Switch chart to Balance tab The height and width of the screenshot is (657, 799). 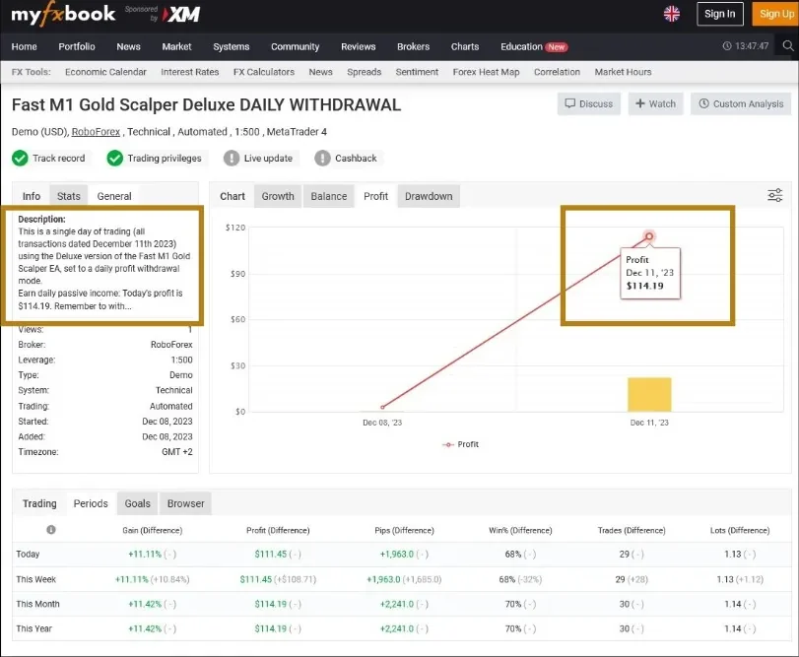(x=329, y=196)
